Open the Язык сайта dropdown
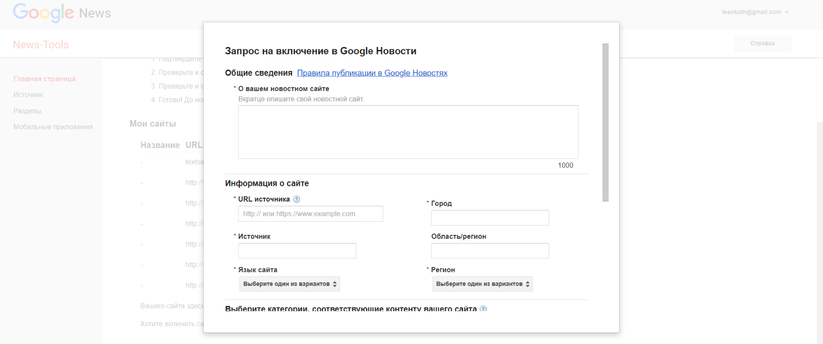Viewport: 823px width, 344px height. tap(290, 284)
